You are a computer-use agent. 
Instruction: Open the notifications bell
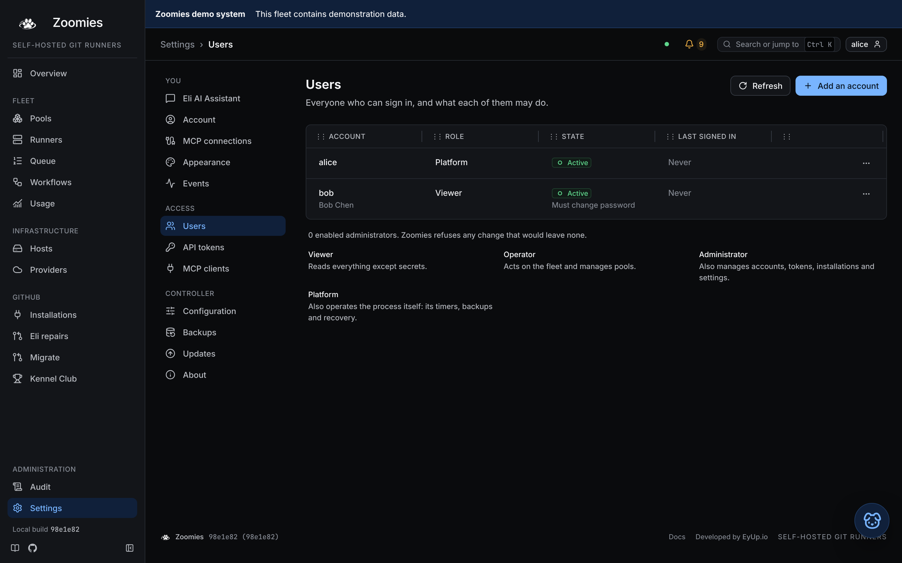coord(689,44)
